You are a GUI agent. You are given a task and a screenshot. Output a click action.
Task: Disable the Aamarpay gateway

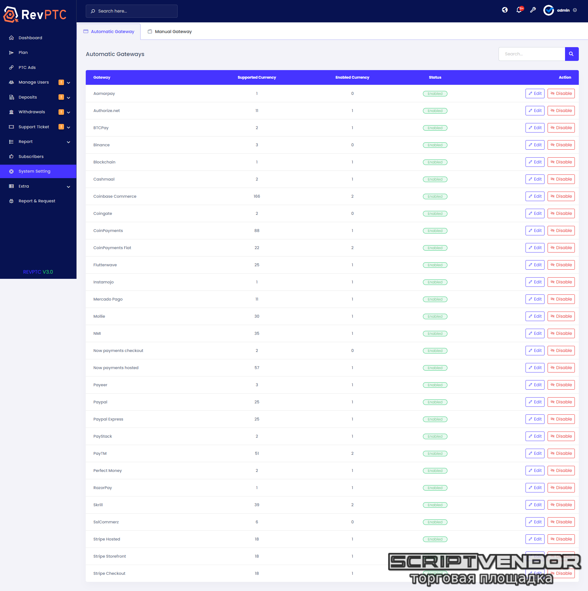(561, 93)
